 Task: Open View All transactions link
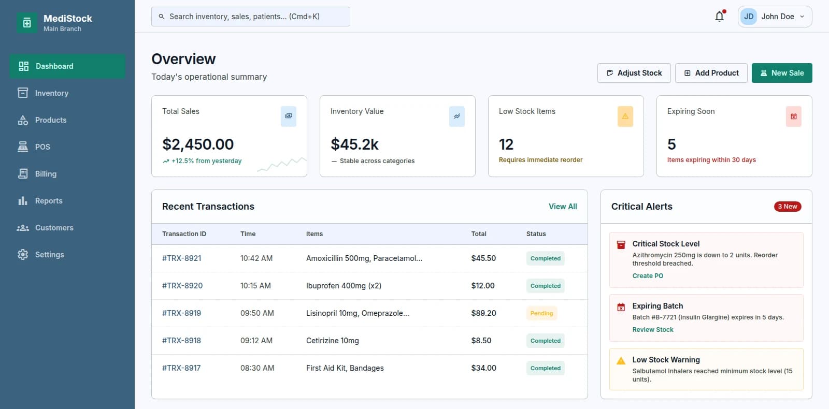pyautogui.click(x=563, y=207)
